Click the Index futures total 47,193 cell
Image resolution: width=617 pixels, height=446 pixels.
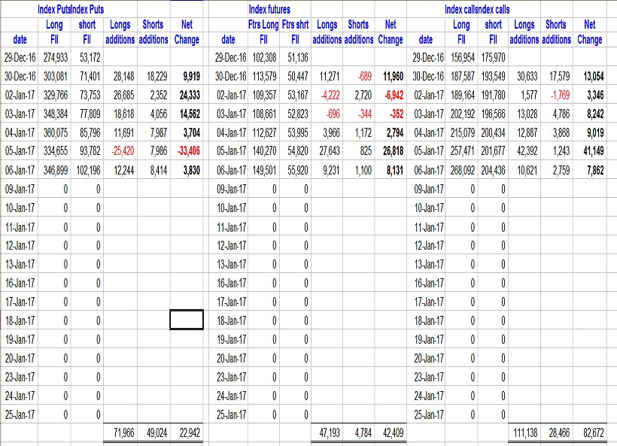[327, 432]
